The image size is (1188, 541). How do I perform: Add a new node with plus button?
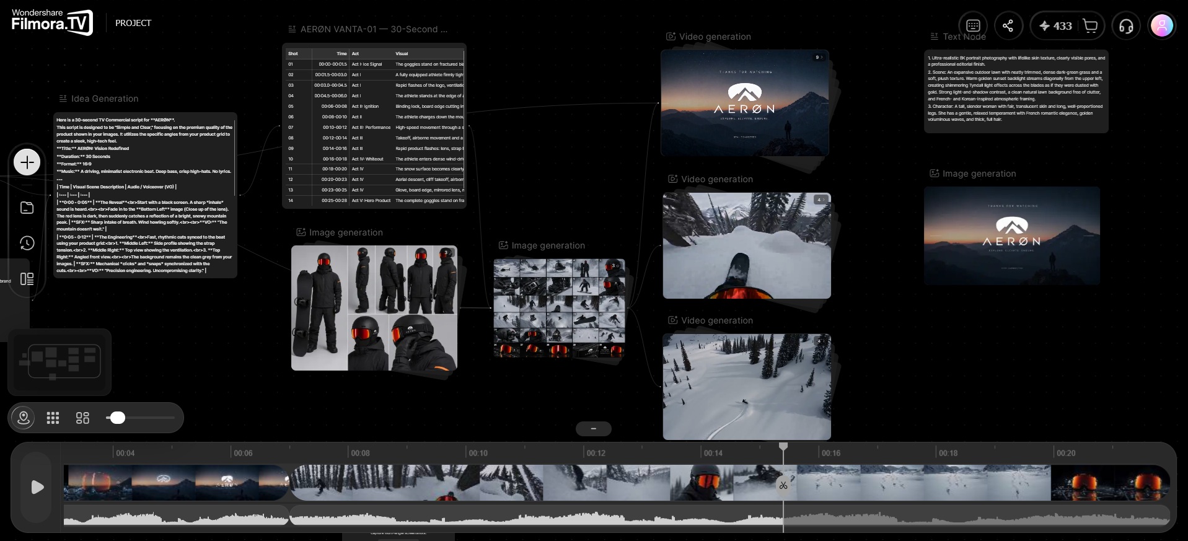click(x=27, y=162)
